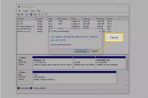The height and width of the screenshot is (98, 148).
Task: Open the Help menu
Action: 39,11
